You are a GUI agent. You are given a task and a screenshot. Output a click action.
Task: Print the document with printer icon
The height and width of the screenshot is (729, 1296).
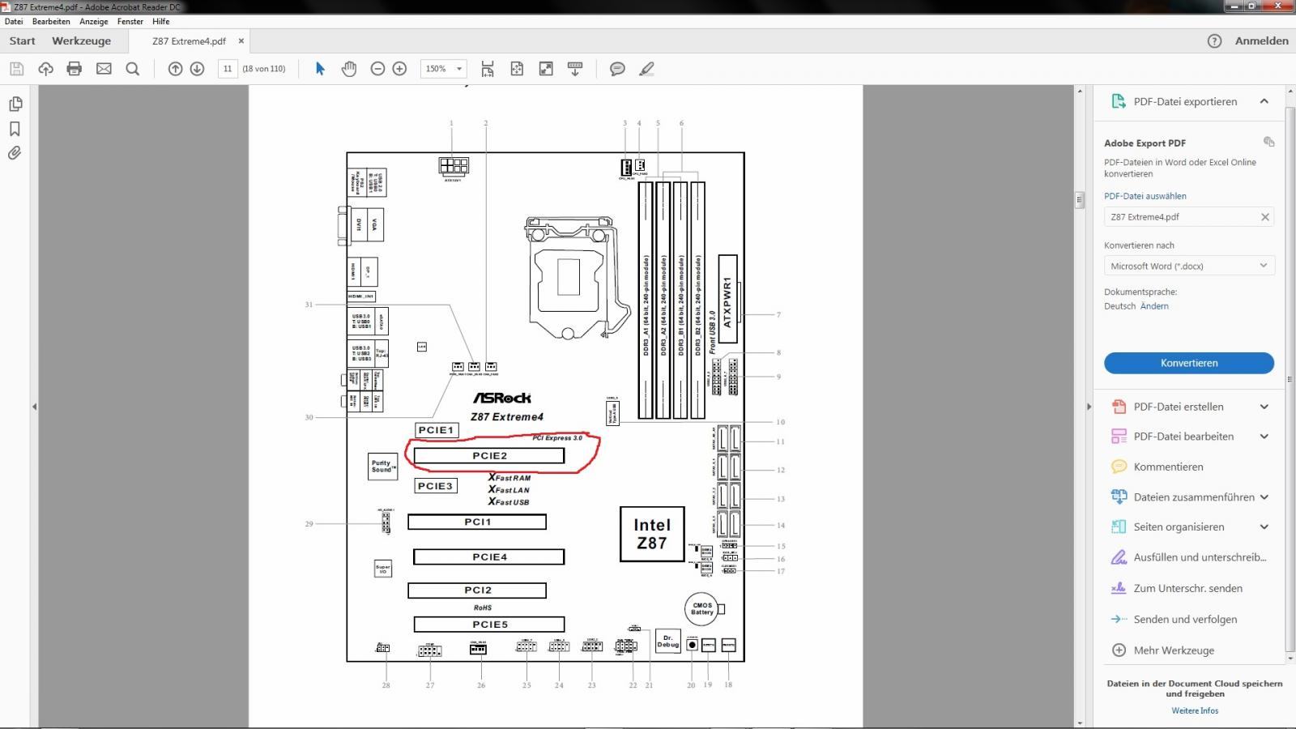pos(75,69)
